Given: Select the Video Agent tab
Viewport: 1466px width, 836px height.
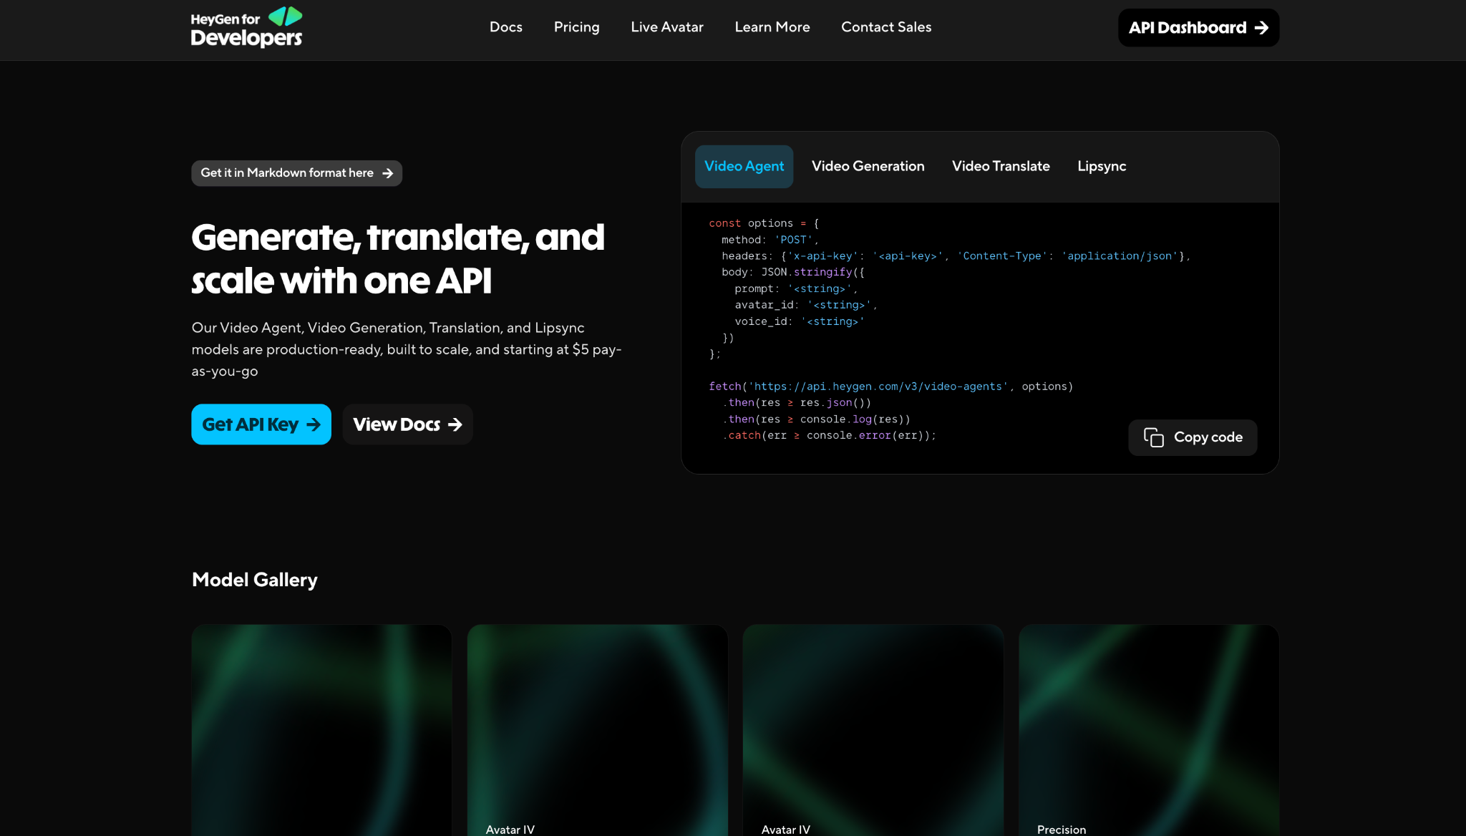Looking at the screenshot, I should pyautogui.click(x=744, y=167).
